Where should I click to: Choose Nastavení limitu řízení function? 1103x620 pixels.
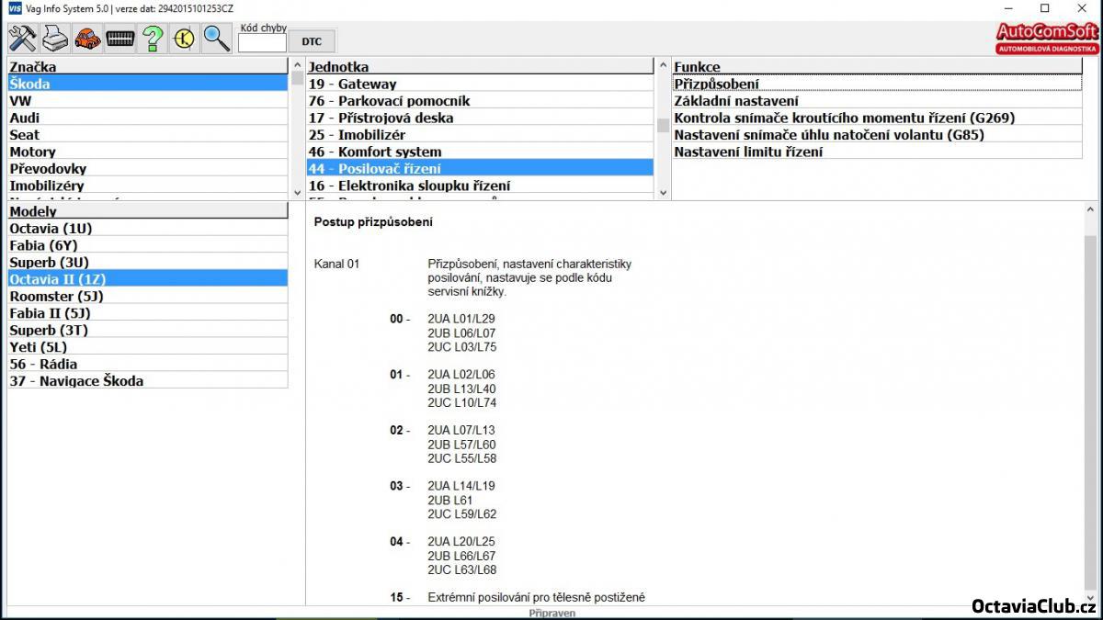[x=748, y=152]
